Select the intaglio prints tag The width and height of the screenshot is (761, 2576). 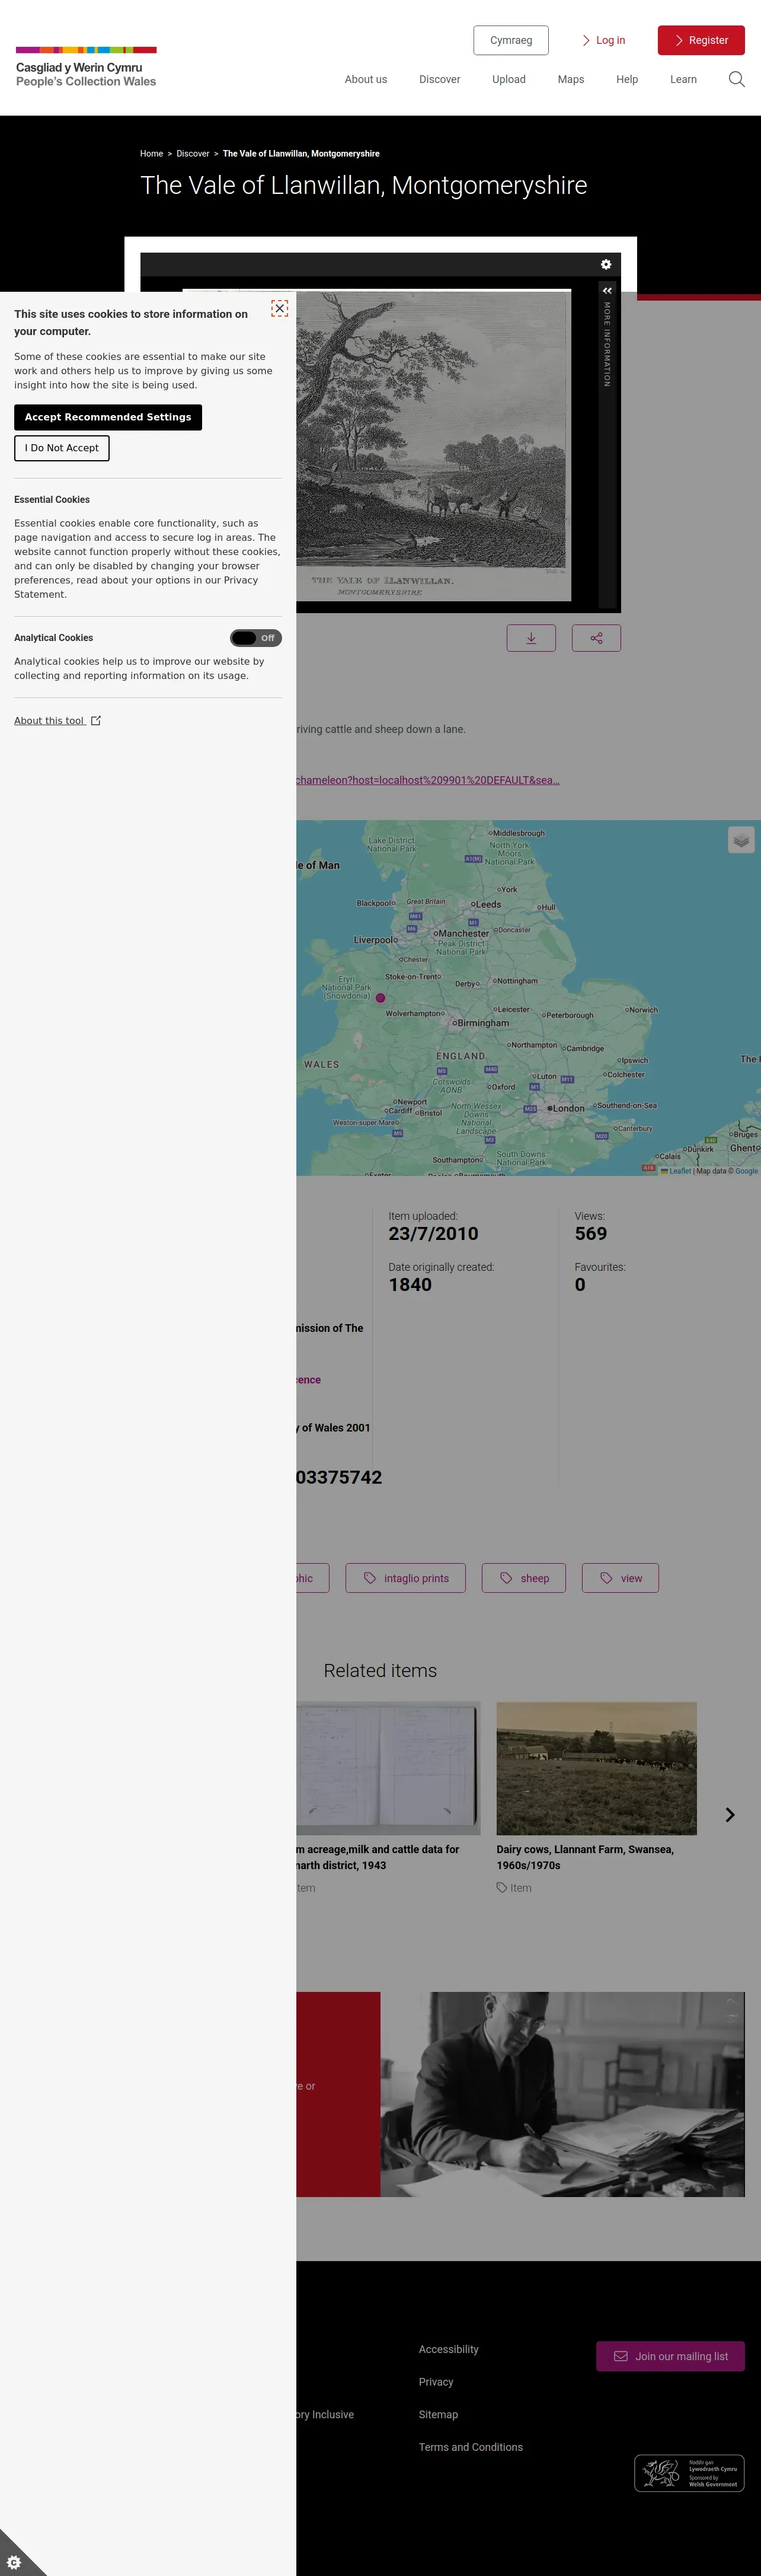coord(406,1578)
